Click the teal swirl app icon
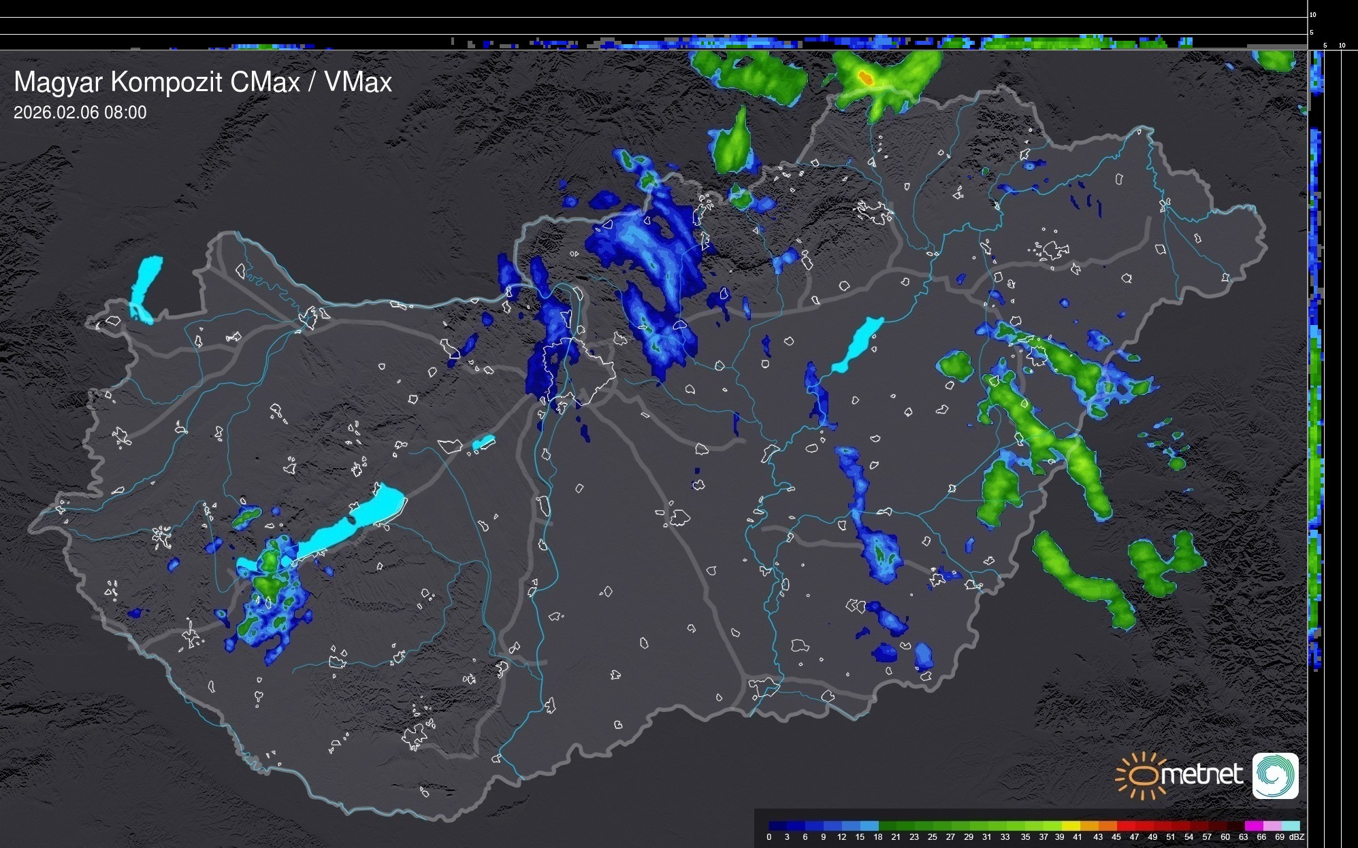Viewport: 1358px width, 848px height. tap(1275, 775)
